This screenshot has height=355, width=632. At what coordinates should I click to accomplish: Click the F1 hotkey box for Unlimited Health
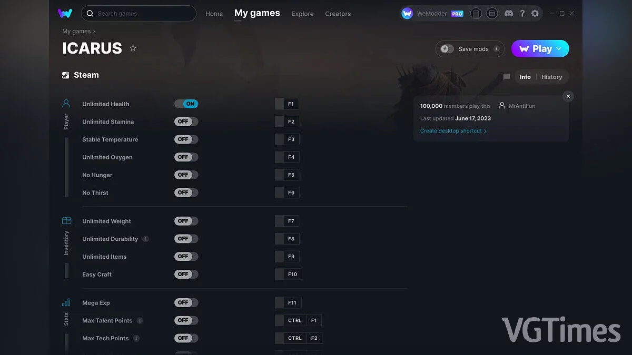coord(291,104)
